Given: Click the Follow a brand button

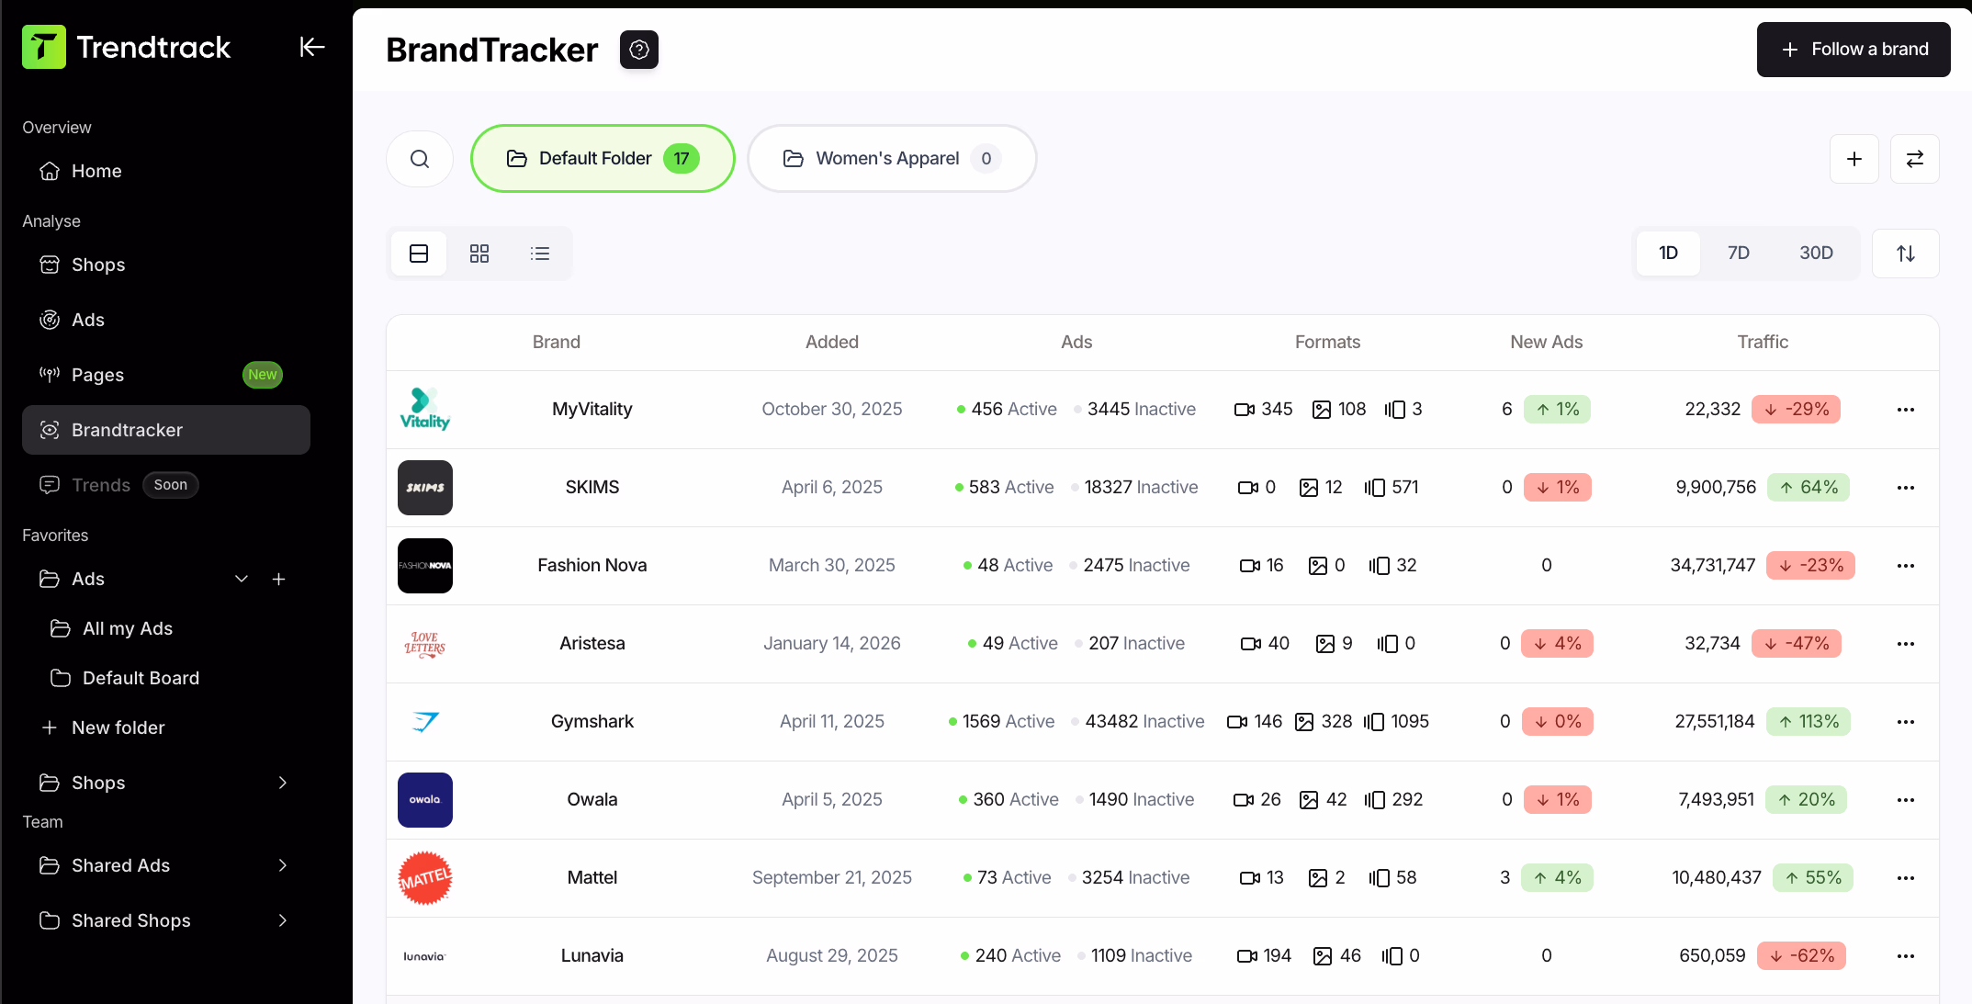Looking at the screenshot, I should click(x=1854, y=50).
